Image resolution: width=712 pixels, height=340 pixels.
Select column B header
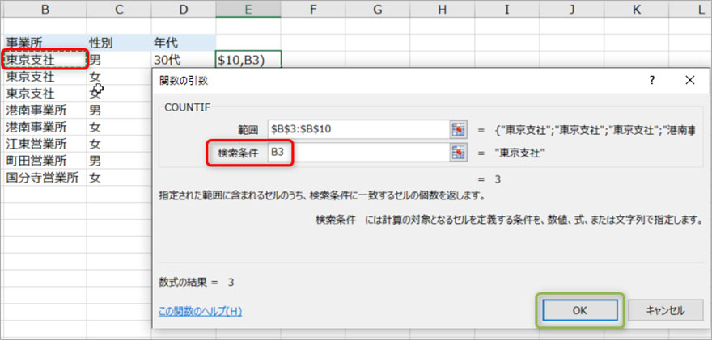click(x=43, y=9)
